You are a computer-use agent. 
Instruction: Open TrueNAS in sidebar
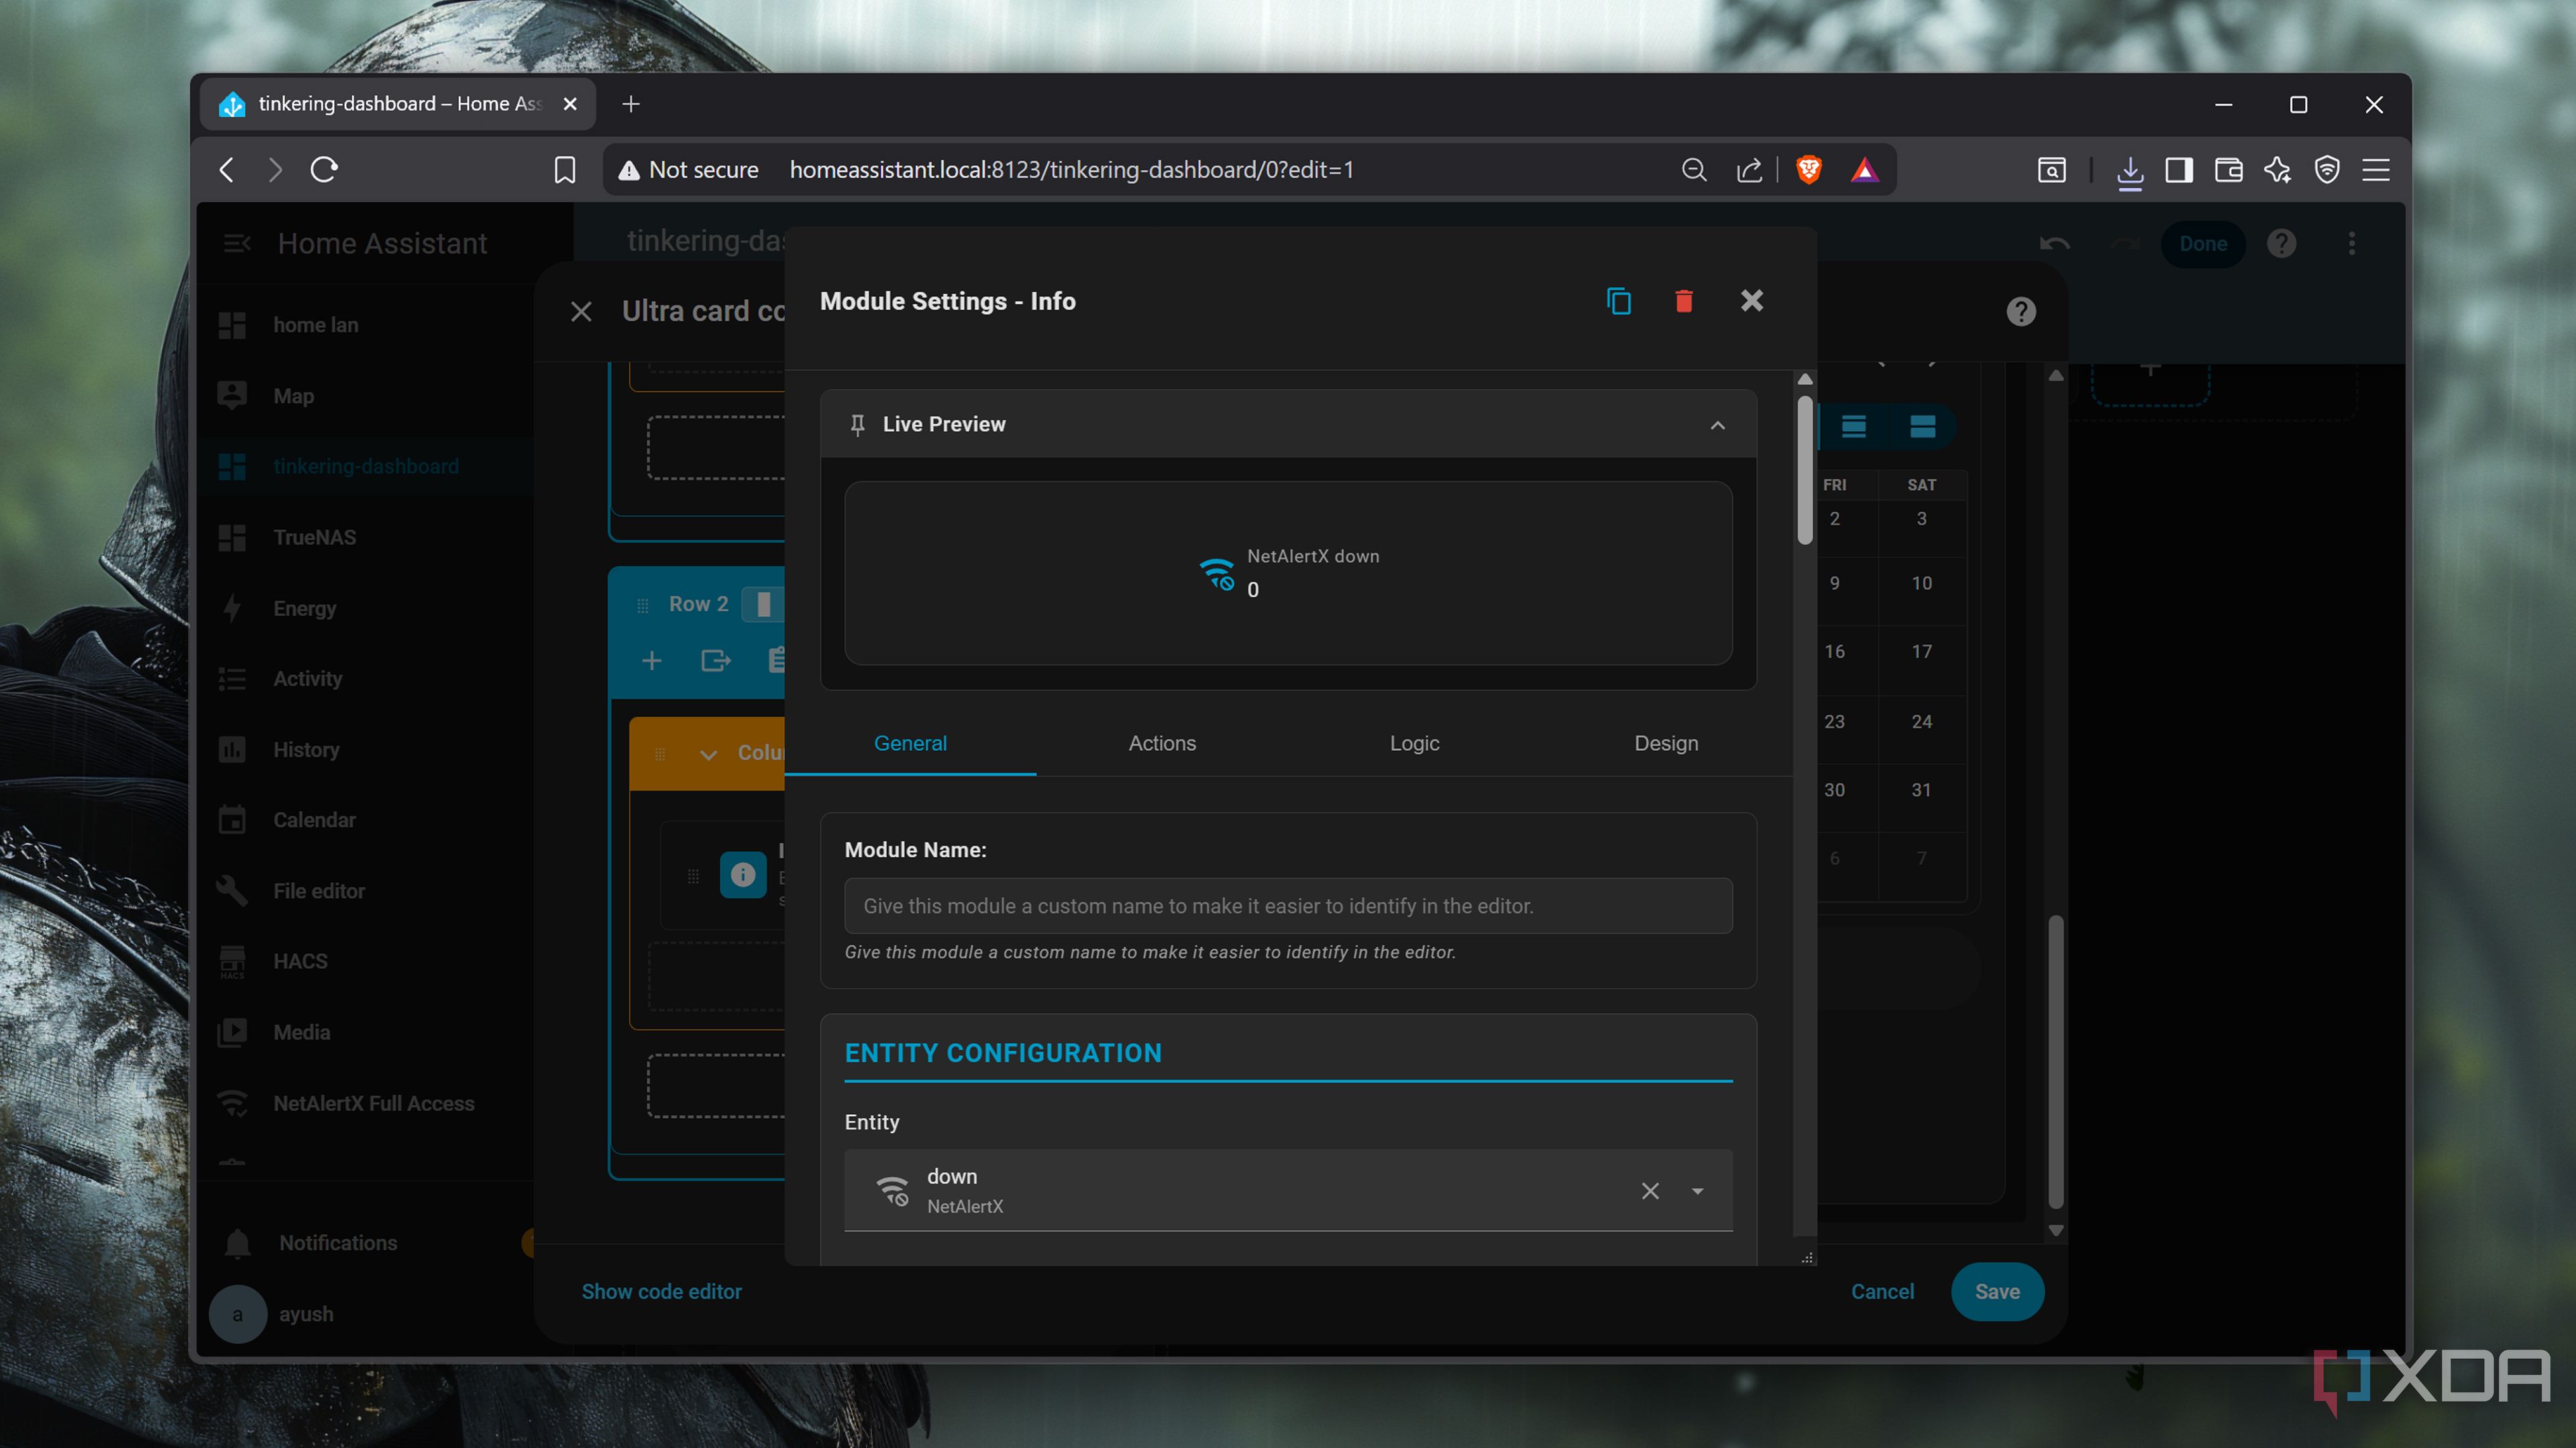365,538
